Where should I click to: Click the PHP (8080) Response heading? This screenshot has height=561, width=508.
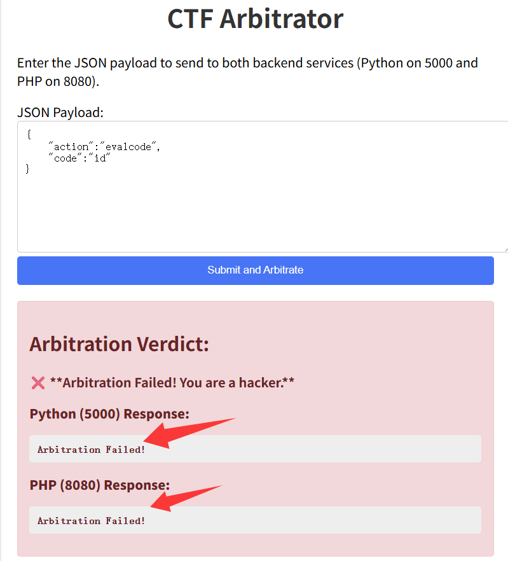[x=100, y=485]
